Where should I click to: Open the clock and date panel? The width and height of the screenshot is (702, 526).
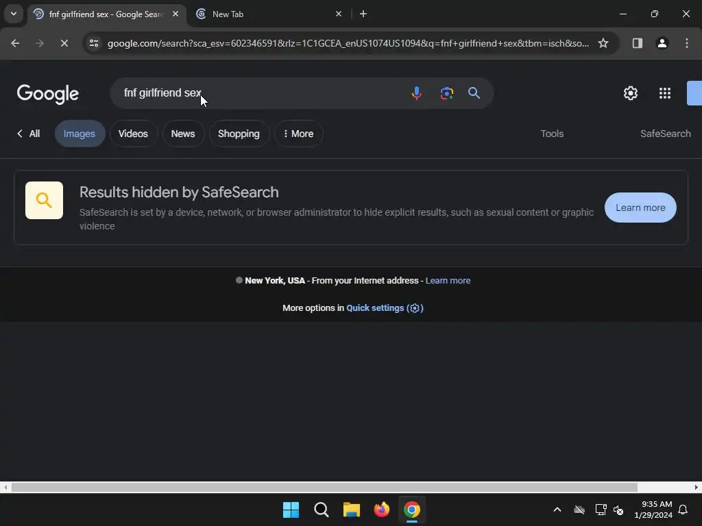point(653,510)
